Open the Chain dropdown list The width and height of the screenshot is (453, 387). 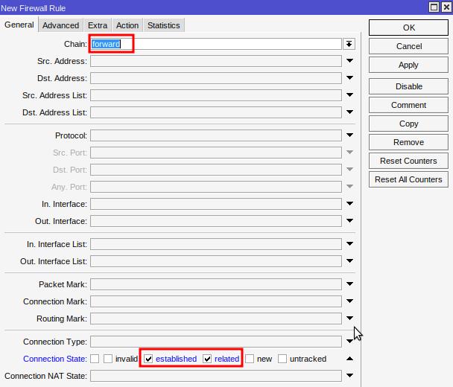[x=349, y=44]
